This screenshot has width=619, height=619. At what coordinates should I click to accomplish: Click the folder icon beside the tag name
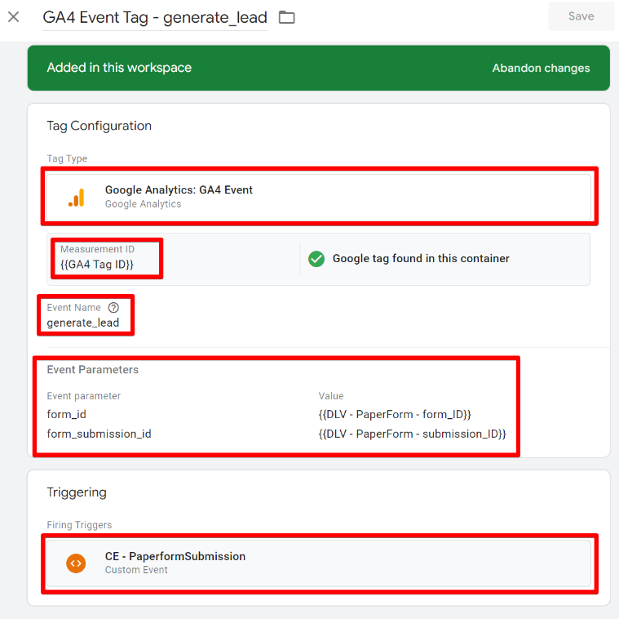(286, 17)
